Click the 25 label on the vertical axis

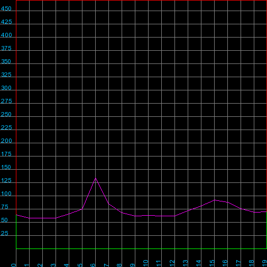(5, 233)
